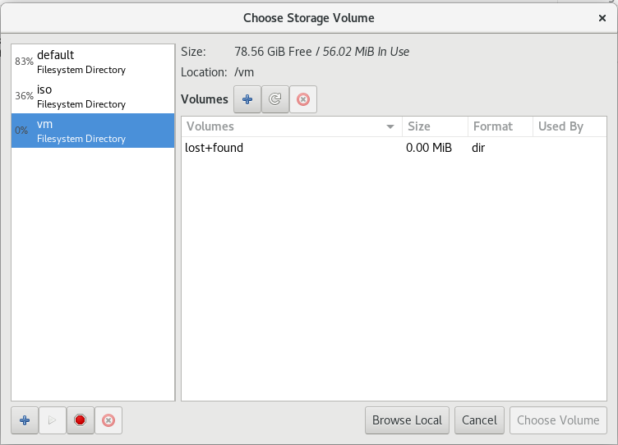
Task: Click the stop pool red icon
Action: [x=80, y=420]
